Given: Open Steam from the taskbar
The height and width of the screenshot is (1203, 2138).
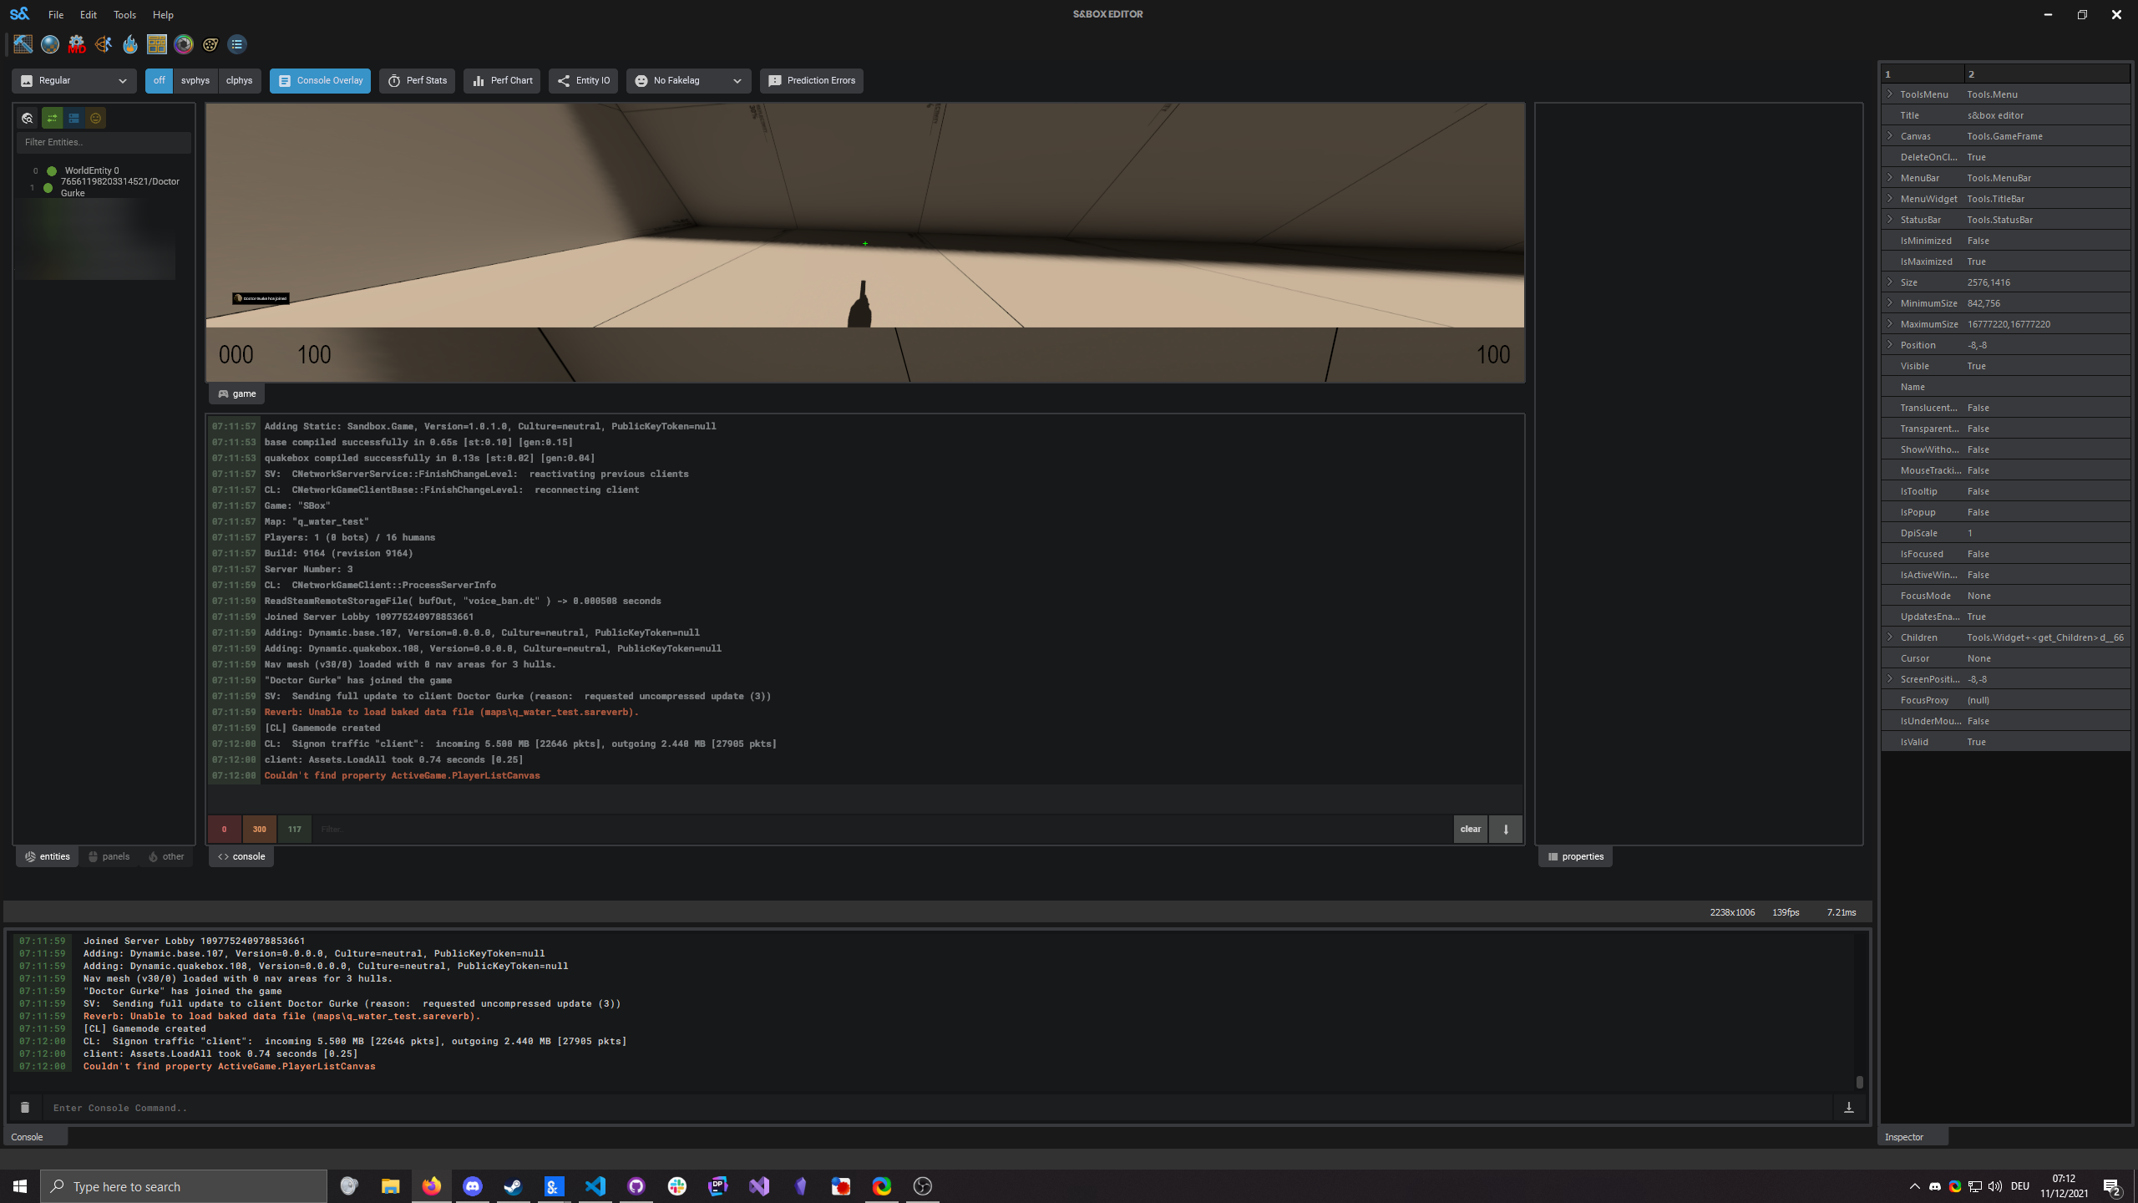Looking at the screenshot, I should [x=514, y=1186].
